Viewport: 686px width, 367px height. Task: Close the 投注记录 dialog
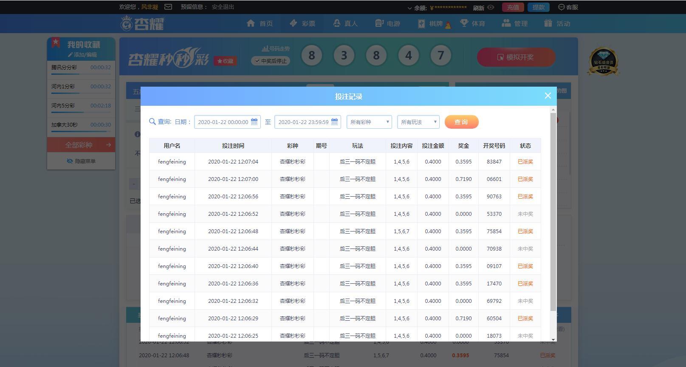tap(548, 96)
